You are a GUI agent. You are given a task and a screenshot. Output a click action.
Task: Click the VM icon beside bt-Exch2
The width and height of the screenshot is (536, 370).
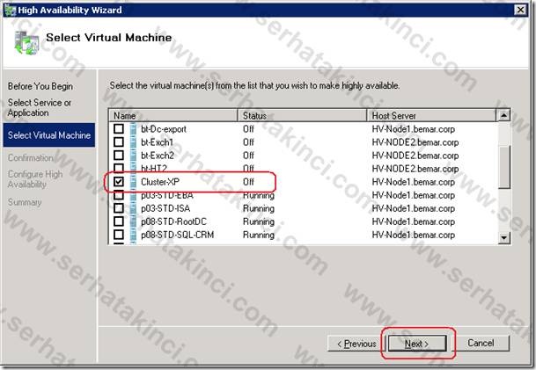click(x=133, y=156)
